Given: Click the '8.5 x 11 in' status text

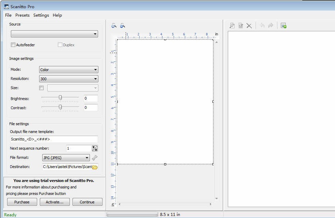Looking at the screenshot, I should point(170,214).
